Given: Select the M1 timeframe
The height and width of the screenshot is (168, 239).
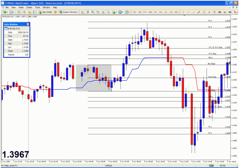Looking at the screenshot, I should pos(135,12).
